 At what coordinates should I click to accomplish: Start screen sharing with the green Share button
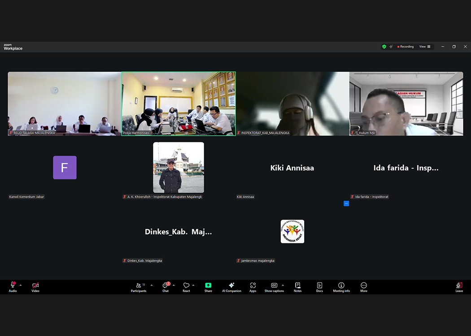click(208, 287)
